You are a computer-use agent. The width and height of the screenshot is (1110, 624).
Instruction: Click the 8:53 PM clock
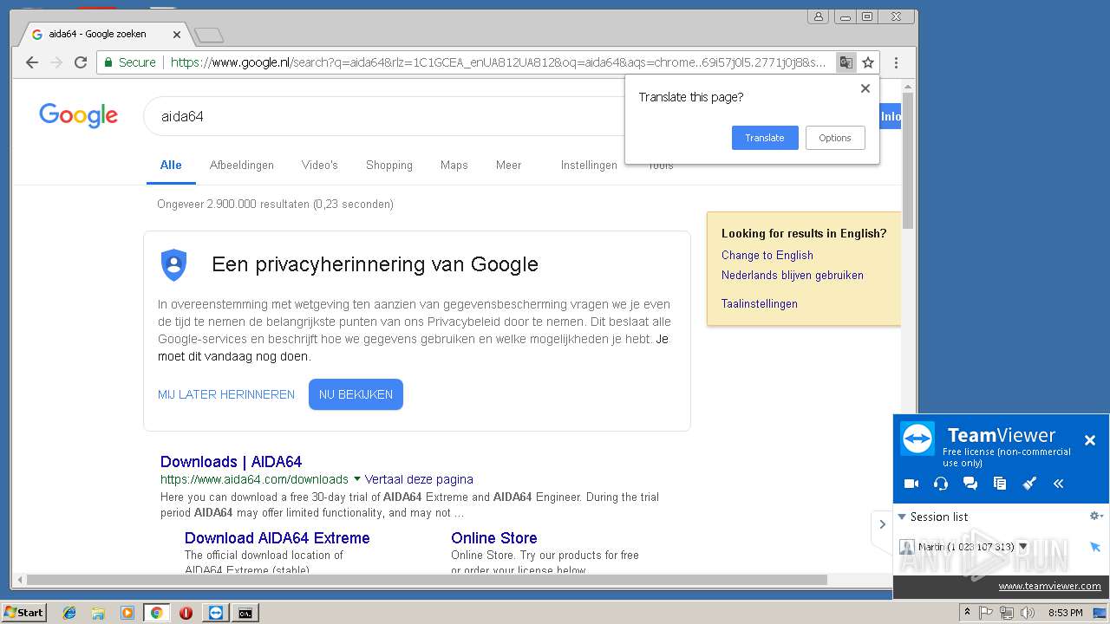[x=1065, y=613]
